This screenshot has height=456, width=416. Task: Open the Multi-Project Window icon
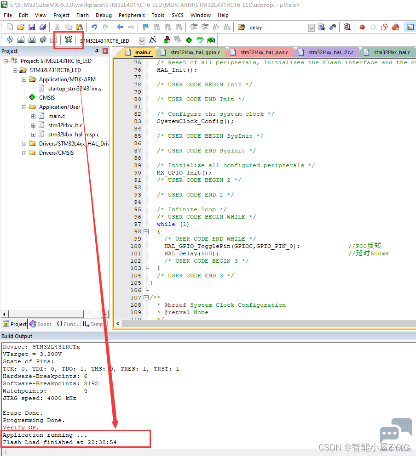tap(178, 40)
